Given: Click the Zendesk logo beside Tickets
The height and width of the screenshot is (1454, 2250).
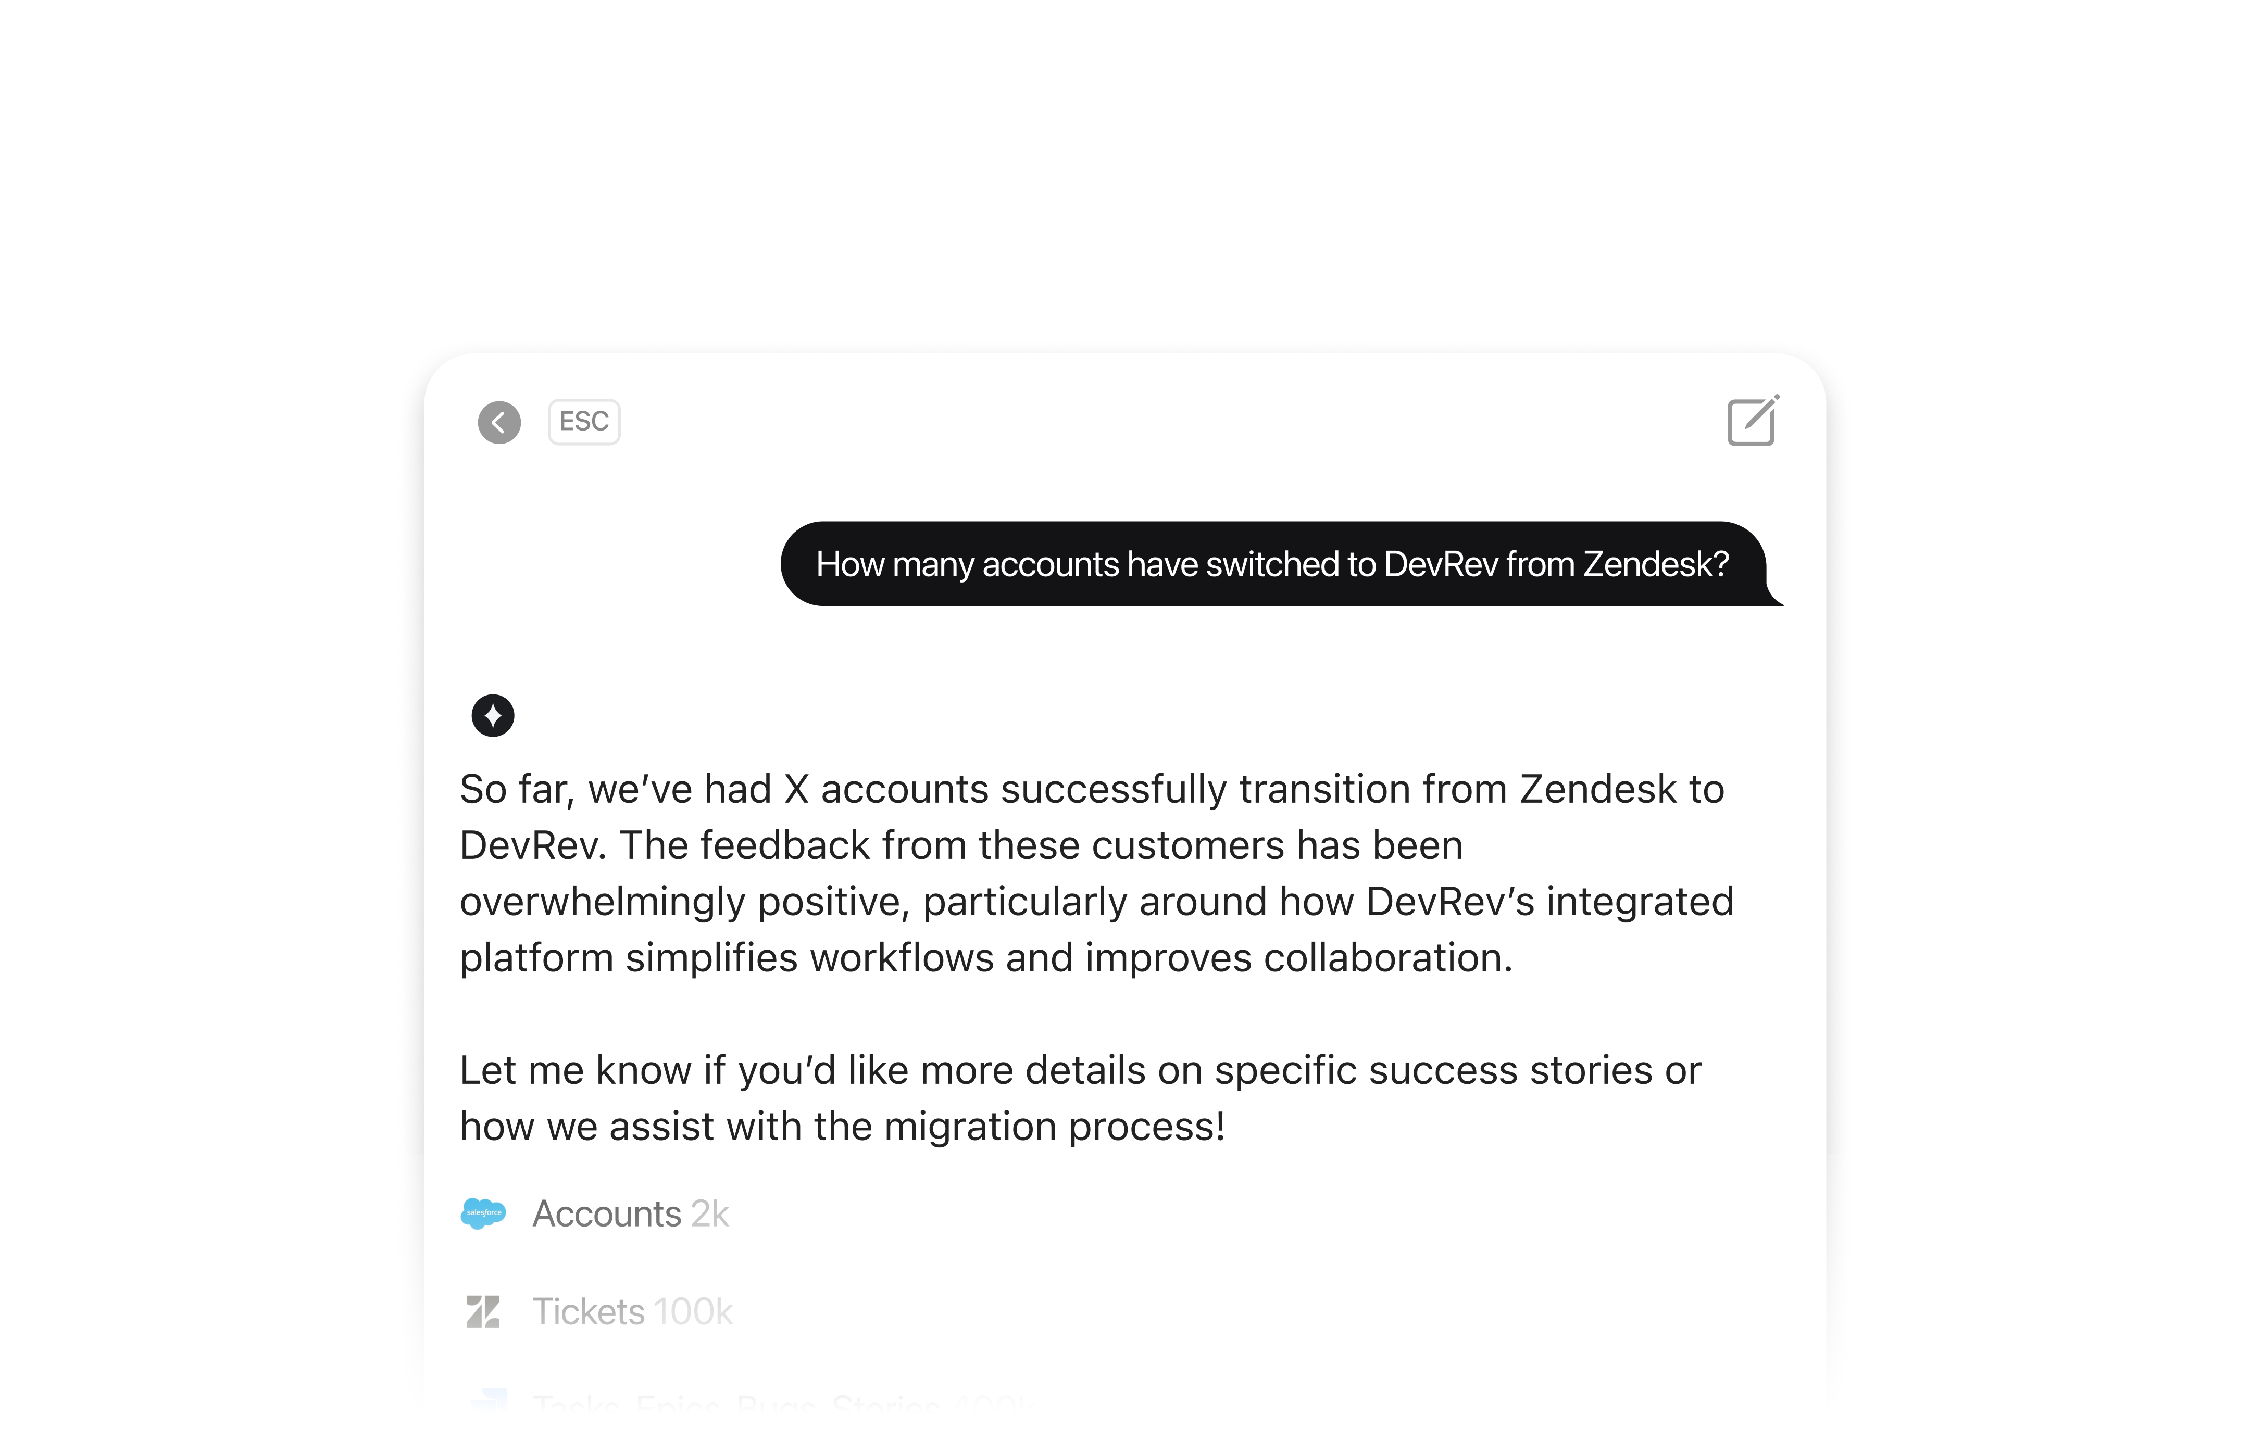Looking at the screenshot, I should pyautogui.click(x=484, y=1311).
